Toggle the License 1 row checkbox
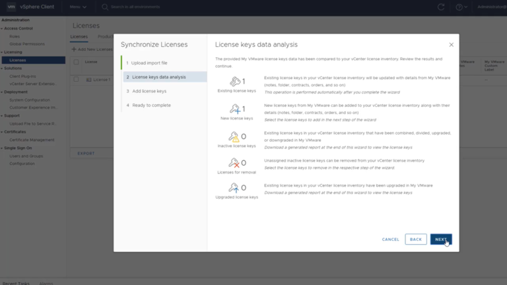This screenshot has height=285, width=507. [76, 79]
